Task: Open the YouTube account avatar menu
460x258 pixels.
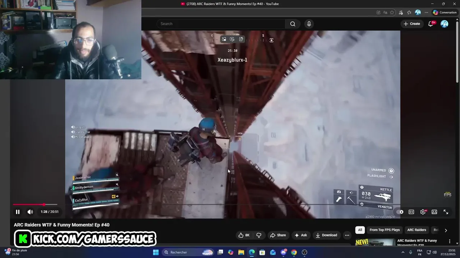Action: click(445, 24)
